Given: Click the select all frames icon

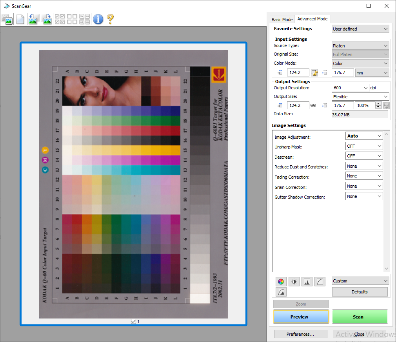Looking at the screenshot, I should [x=85, y=19].
